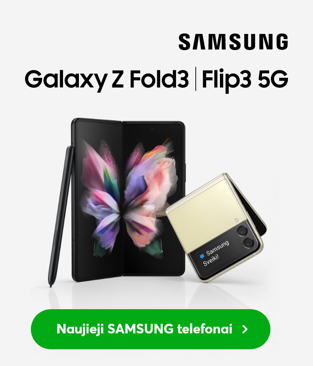
Task: Click the S Pen tip
Action: click(50, 285)
